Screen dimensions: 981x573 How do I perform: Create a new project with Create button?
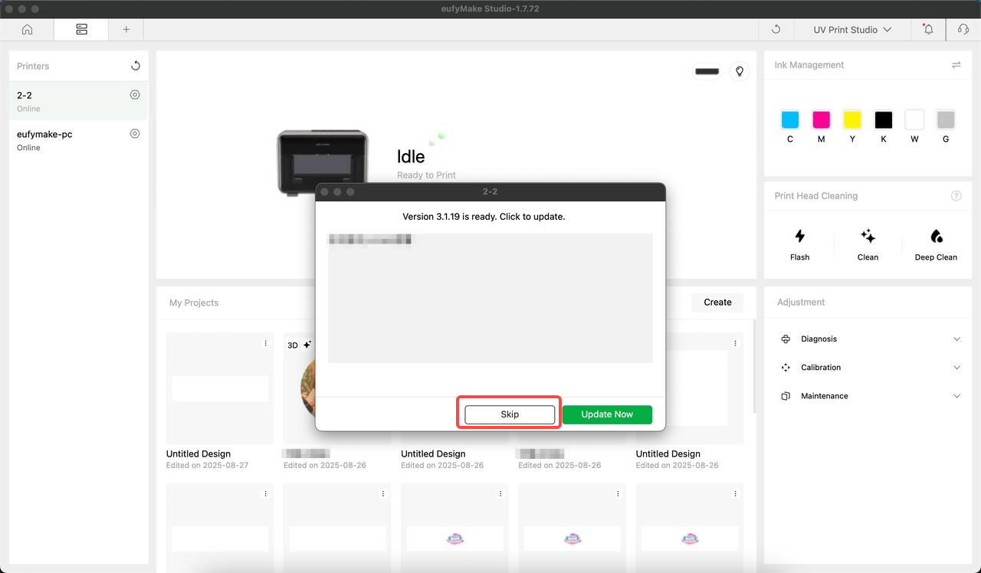(717, 303)
